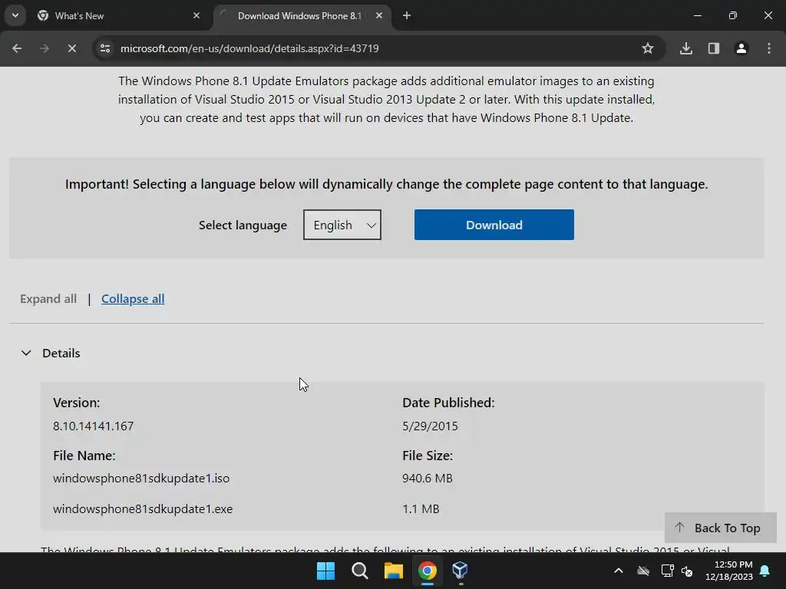The image size is (786, 589).
Task: Go back to the previous page
Action: (17, 48)
